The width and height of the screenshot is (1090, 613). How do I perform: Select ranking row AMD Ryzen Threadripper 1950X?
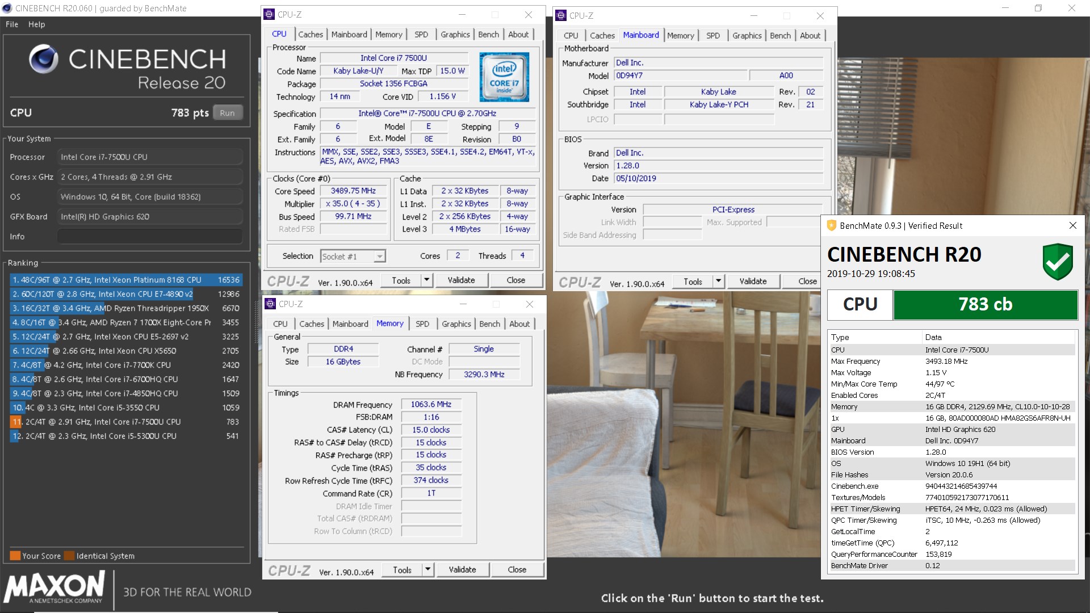pyautogui.click(x=126, y=308)
